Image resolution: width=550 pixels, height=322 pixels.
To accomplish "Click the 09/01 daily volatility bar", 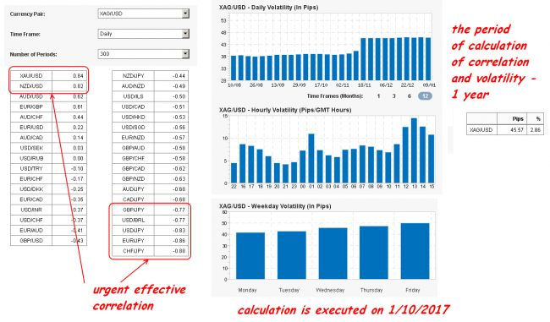I will [428, 59].
